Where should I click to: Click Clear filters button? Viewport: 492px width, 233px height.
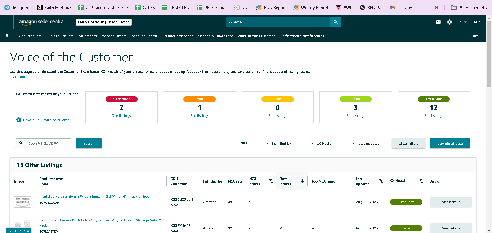pyautogui.click(x=408, y=143)
